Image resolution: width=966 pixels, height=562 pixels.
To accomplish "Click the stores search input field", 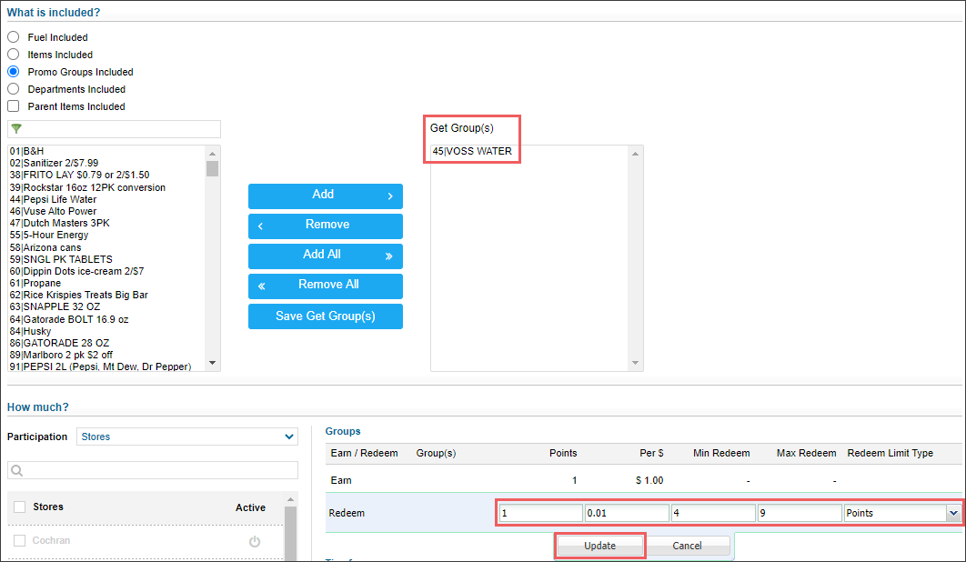I will (x=153, y=470).
